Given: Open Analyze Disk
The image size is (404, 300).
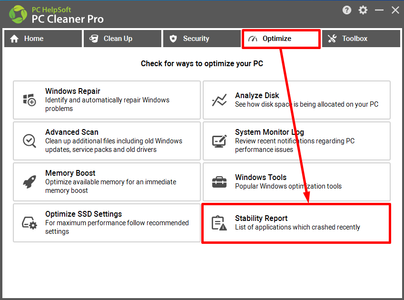Looking at the screenshot, I should [296, 100].
